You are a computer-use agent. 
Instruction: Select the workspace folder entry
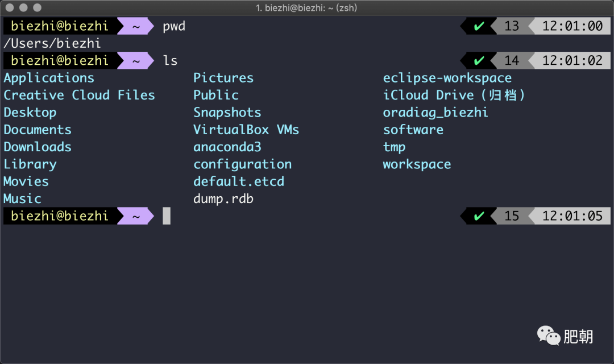point(417,164)
